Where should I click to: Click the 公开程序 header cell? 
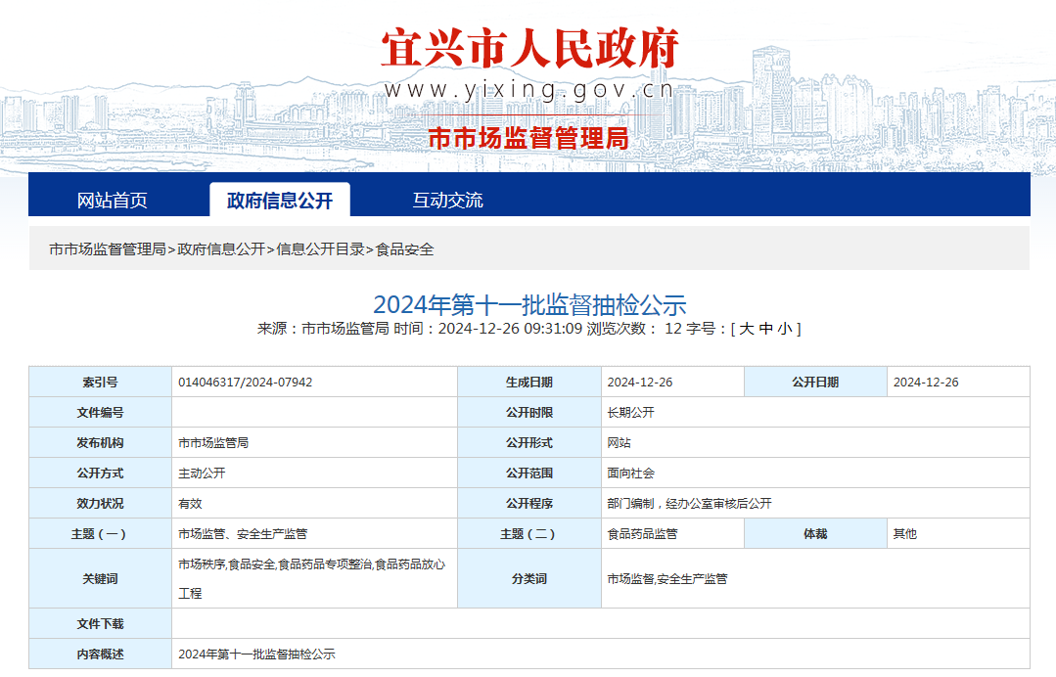pyautogui.click(x=529, y=504)
